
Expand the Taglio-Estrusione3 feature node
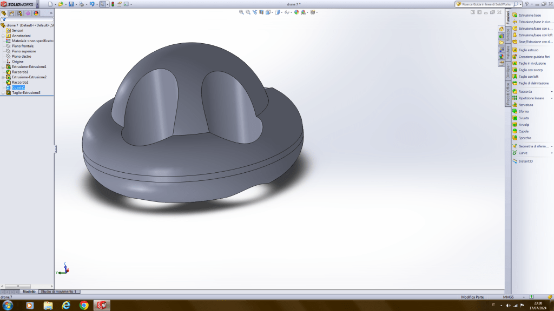point(3,93)
